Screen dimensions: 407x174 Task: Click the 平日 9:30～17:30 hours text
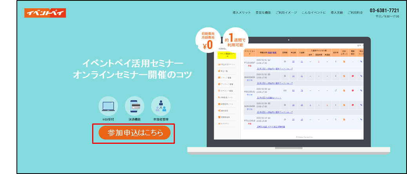387,17
